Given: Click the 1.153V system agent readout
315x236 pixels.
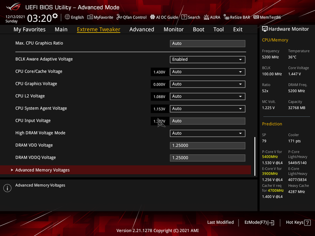Looking at the screenshot, I should point(159,109).
